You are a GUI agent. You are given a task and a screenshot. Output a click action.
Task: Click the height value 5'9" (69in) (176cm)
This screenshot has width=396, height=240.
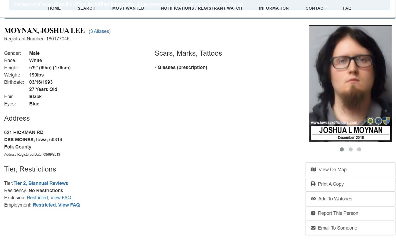(x=50, y=68)
